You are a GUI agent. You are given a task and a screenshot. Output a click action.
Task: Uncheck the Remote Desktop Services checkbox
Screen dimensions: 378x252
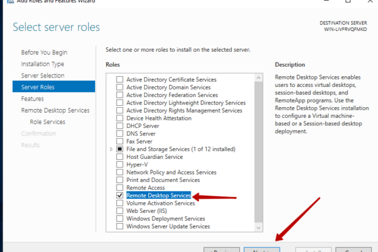(120, 195)
